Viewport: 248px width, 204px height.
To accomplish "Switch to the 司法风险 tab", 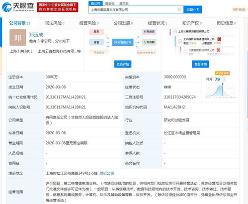I will 55,23.
